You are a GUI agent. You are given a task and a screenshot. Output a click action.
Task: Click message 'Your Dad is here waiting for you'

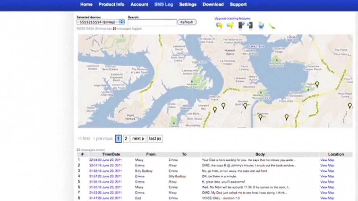(x=248, y=160)
